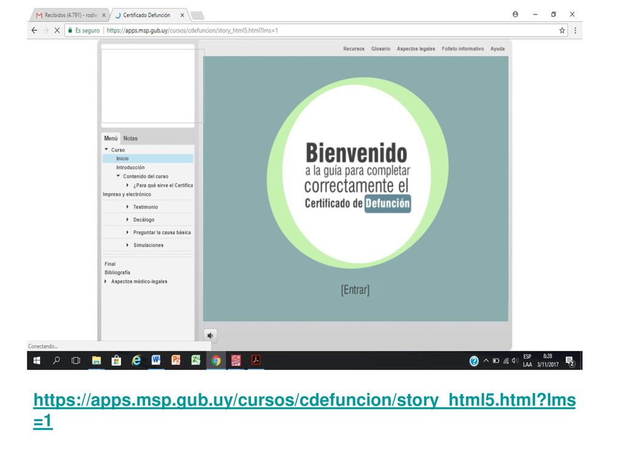The width and height of the screenshot is (622, 467).
Task: Follow the apps.msp.gub.uy hyperlink below screenshot
Action: pyautogui.click(x=304, y=410)
